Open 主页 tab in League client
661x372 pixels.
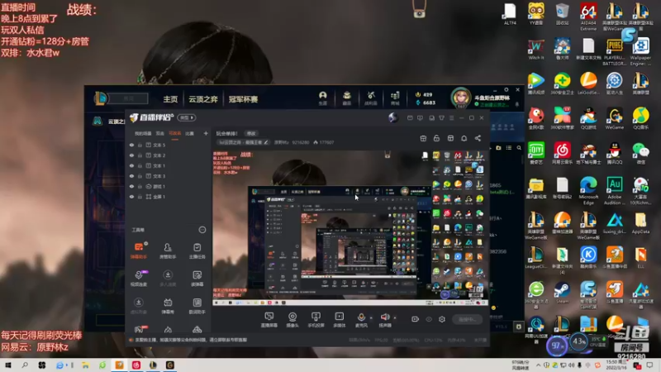pos(170,99)
